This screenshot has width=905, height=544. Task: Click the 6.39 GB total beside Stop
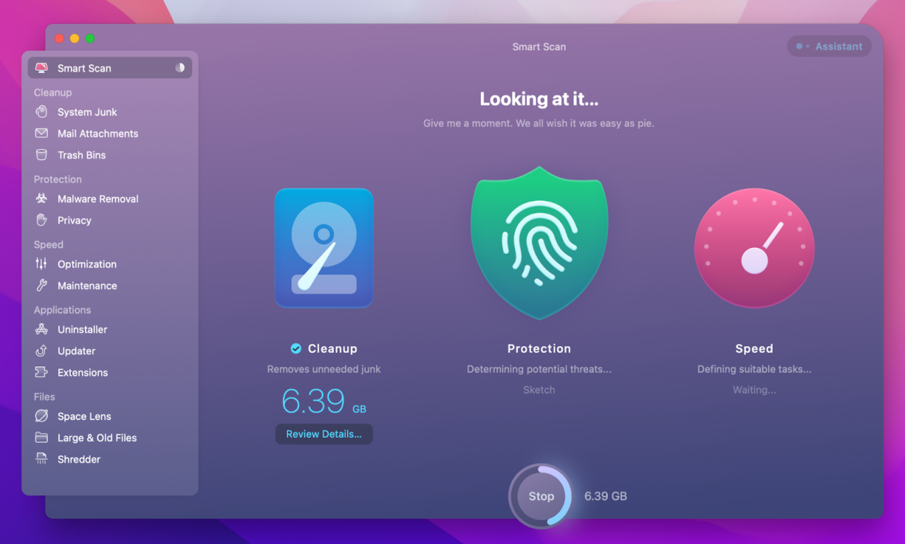click(x=605, y=496)
